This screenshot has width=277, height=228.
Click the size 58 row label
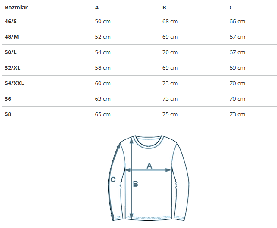(8, 114)
